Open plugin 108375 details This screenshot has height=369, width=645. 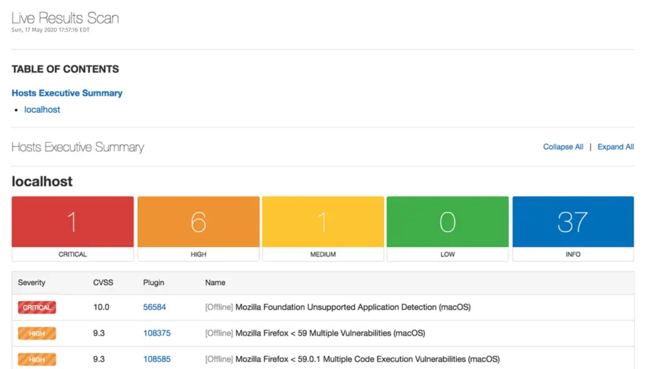point(156,333)
